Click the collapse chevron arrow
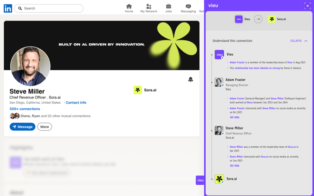314x196 pixels. coord(306,41)
